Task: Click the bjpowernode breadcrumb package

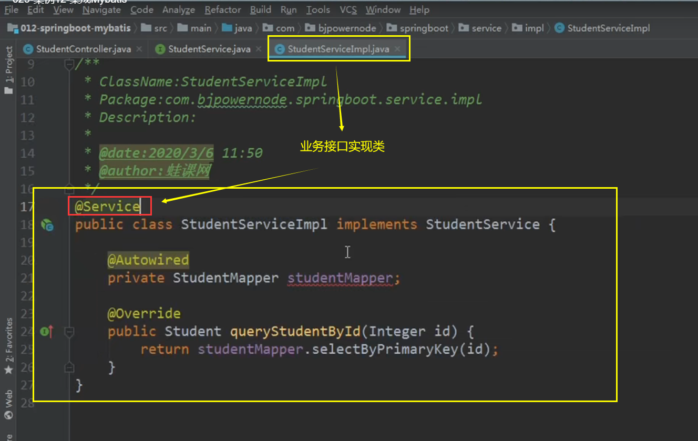Action: coord(341,28)
